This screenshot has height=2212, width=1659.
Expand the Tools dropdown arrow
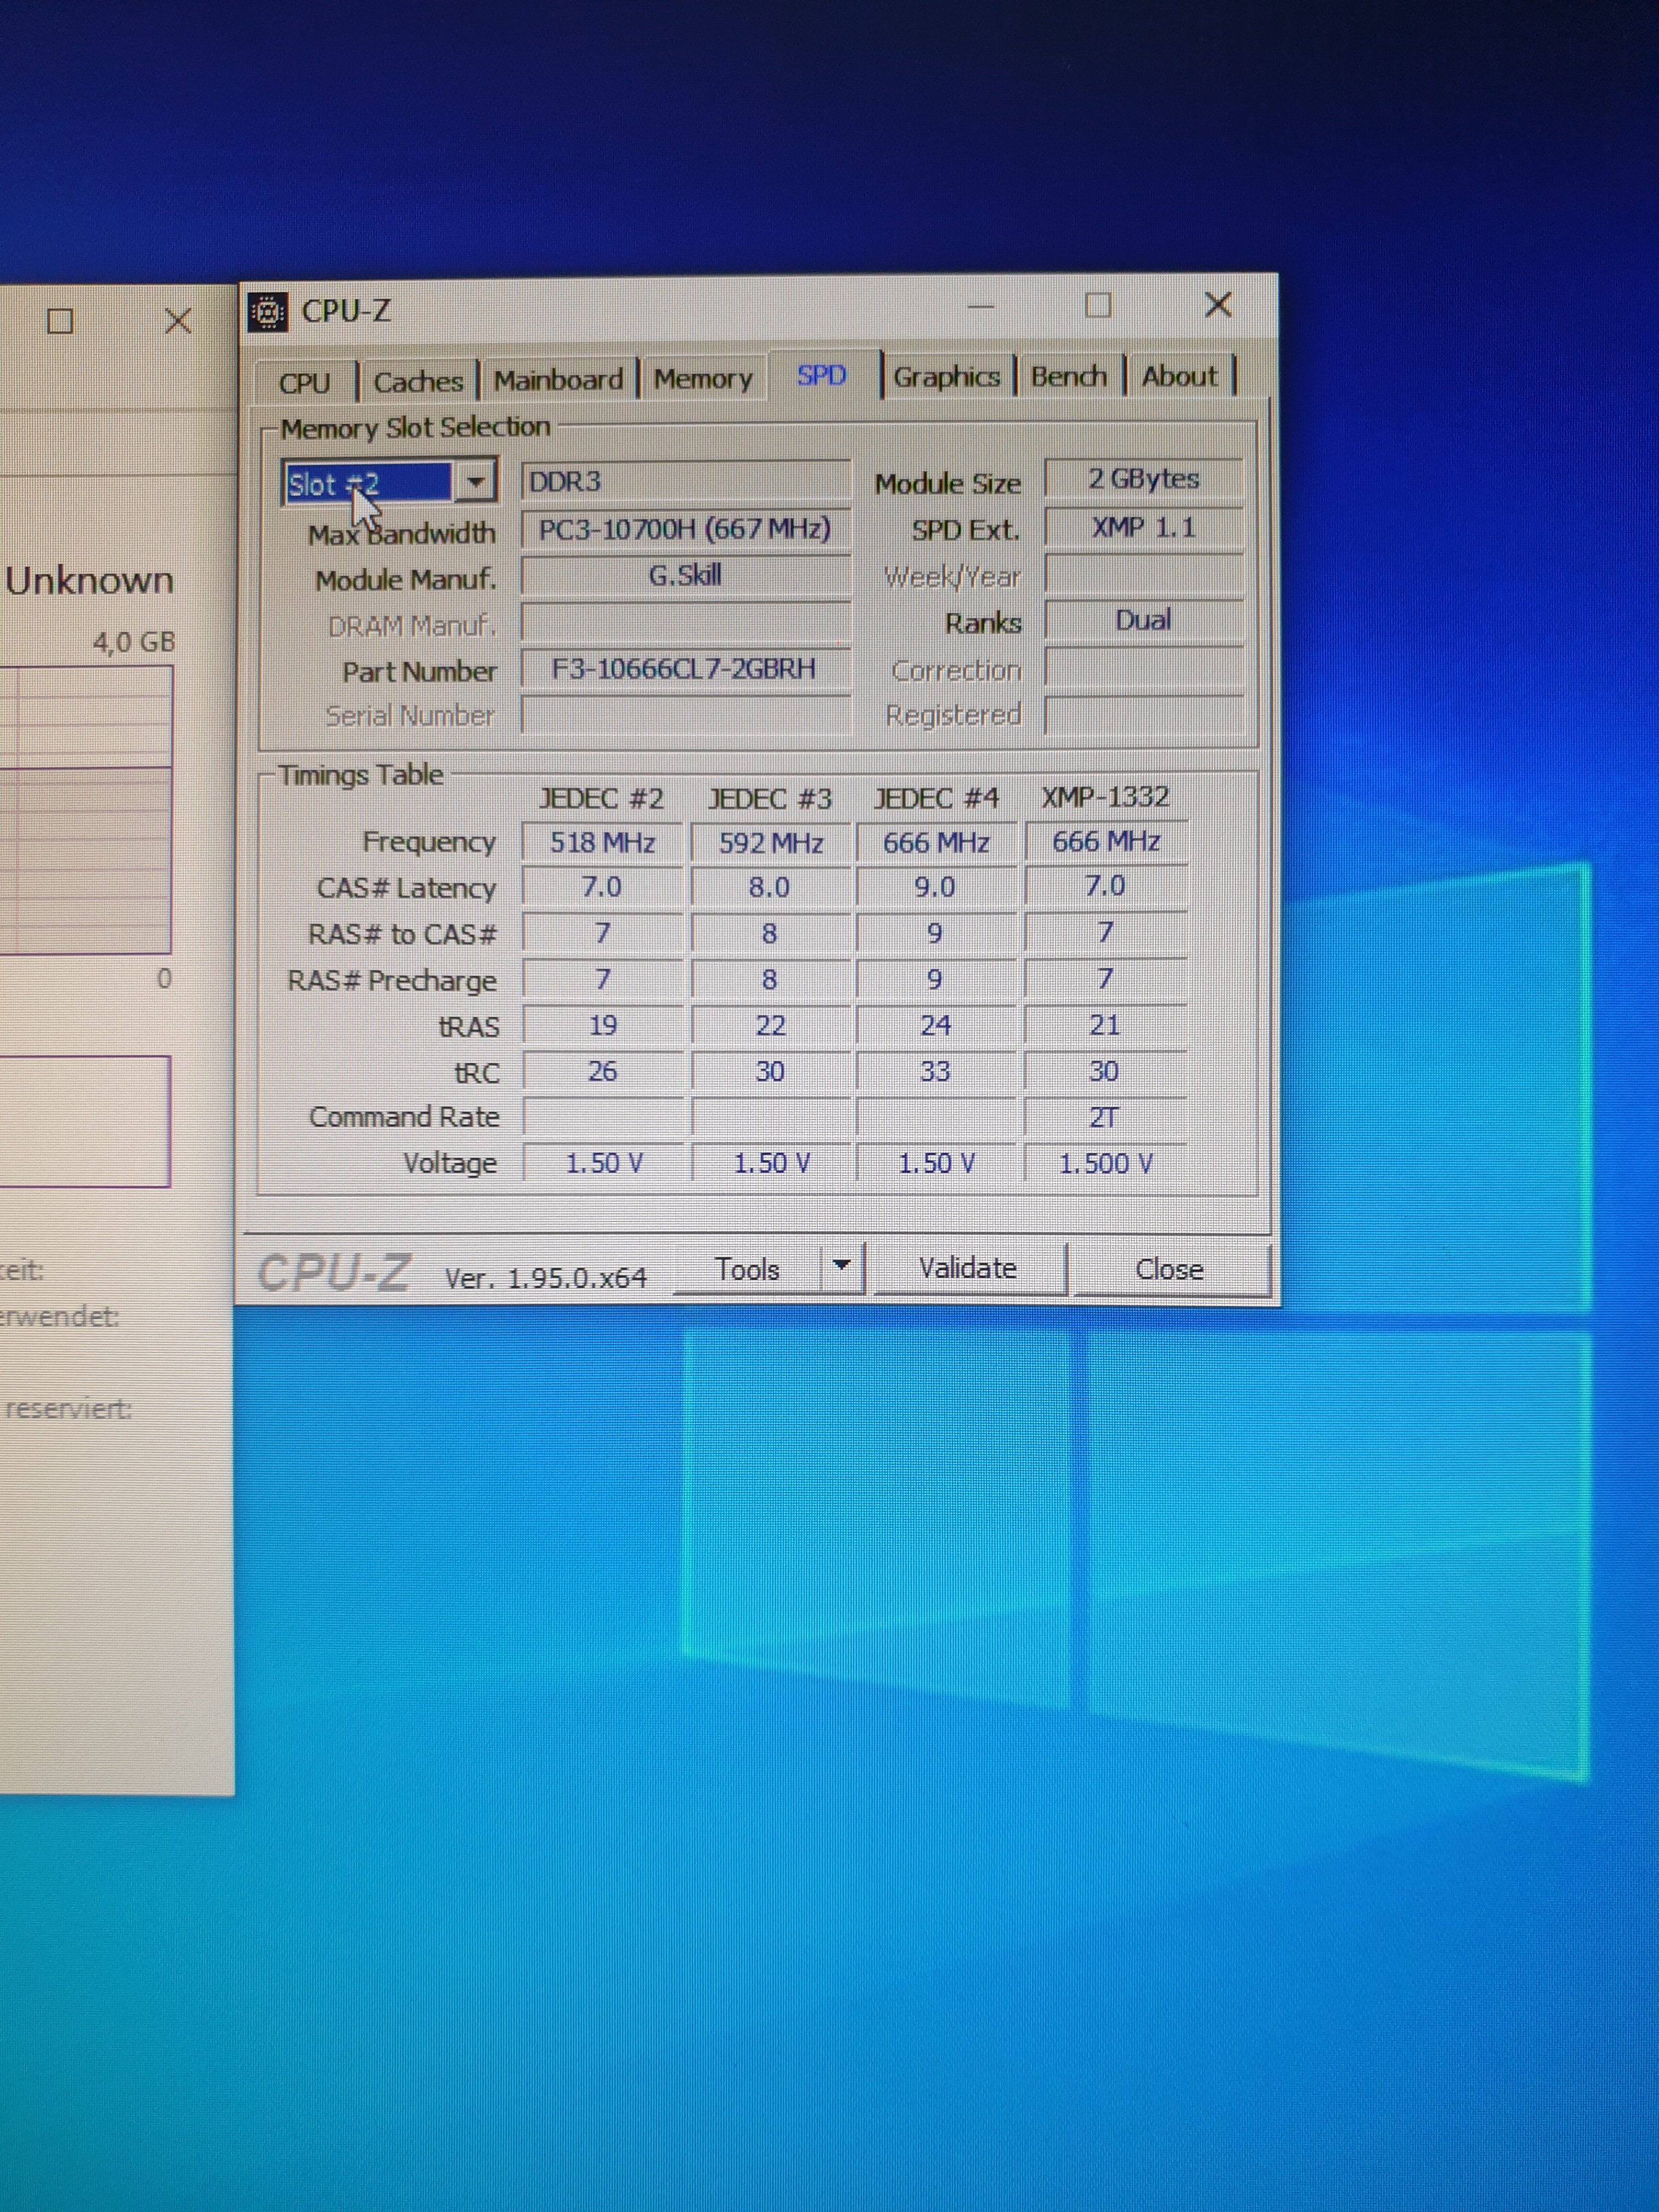point(842,1266)
